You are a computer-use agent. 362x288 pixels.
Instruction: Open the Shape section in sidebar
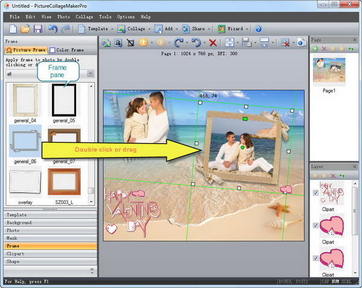50,261
